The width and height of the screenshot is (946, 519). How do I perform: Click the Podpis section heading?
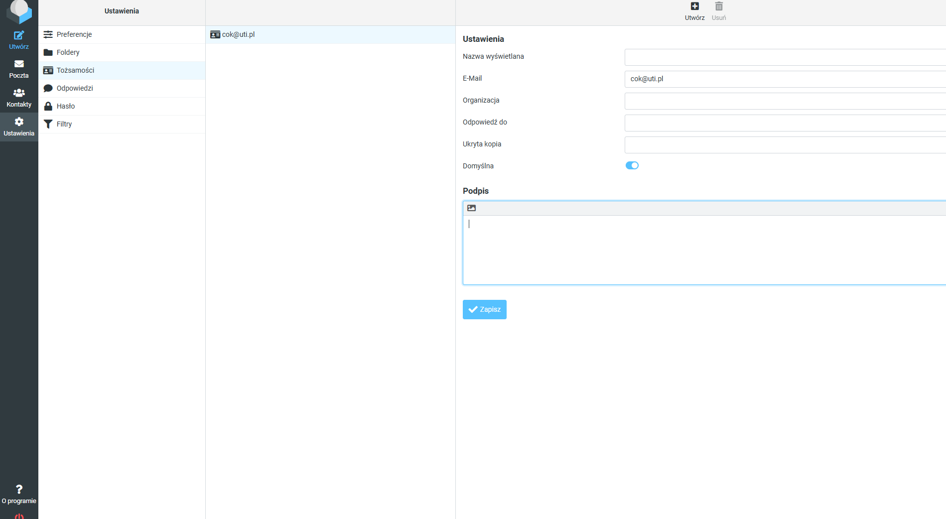tap(476, 191)
